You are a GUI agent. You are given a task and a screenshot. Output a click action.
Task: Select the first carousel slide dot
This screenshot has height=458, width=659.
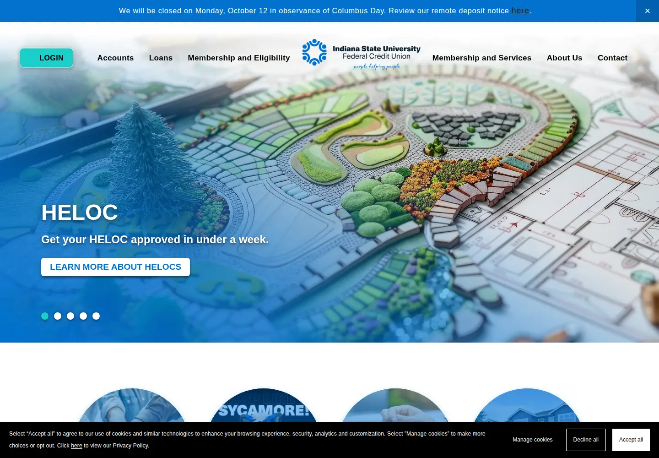pyautogui.click(x=45, y=316)
